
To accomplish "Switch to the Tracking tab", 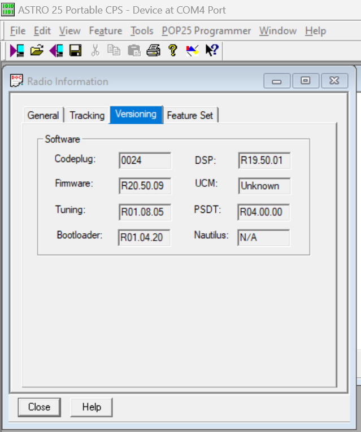I will point(87,115).
